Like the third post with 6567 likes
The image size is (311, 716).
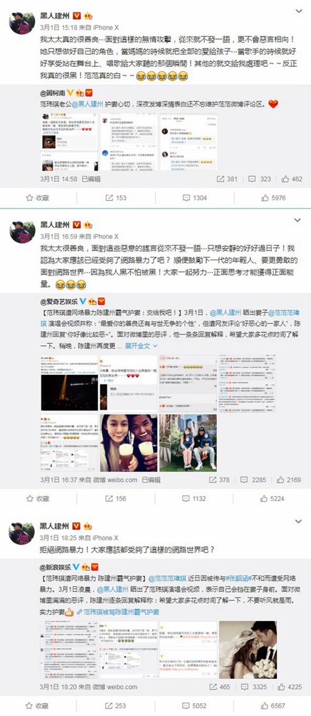(273, 706)
